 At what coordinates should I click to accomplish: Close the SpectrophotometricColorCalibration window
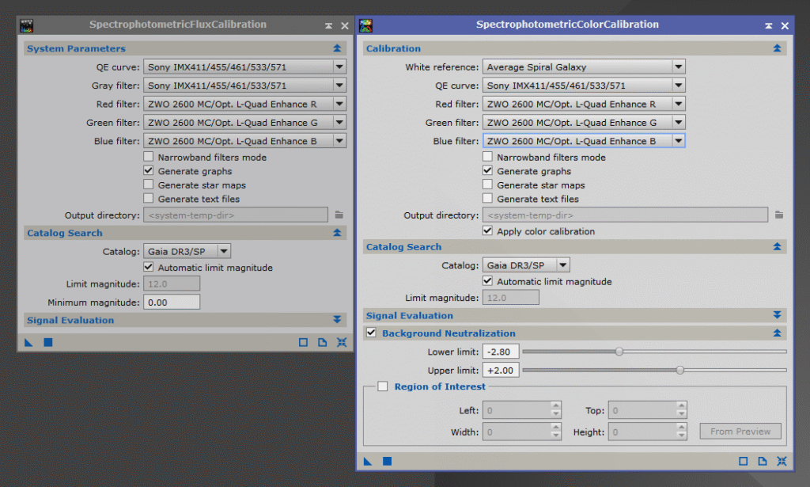coord(785,25)
